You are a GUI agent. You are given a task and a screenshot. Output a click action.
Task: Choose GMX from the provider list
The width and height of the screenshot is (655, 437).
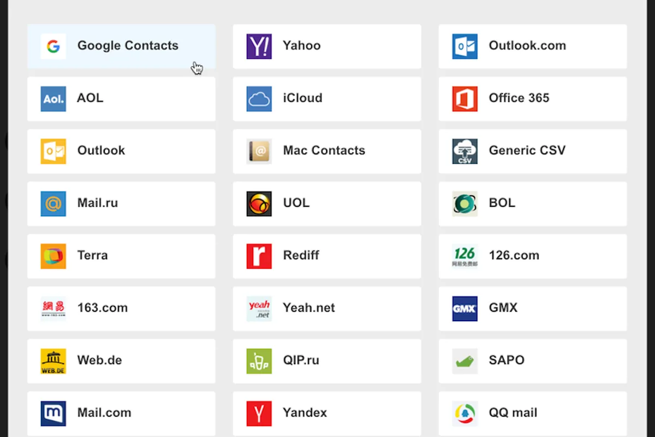[x=532, y=309]
